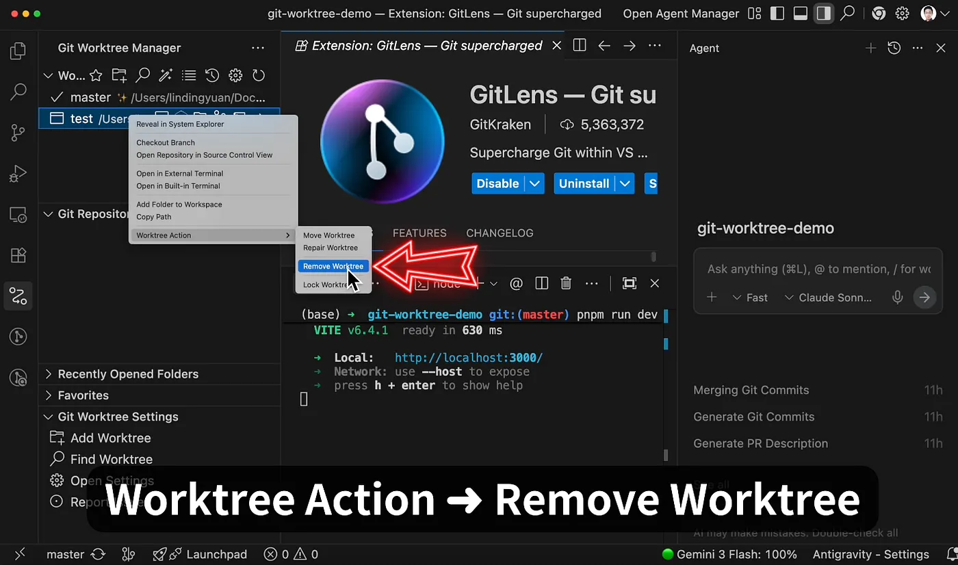Screen dimensions: 958x565
Task: Open the Disable button dropdown arrow
Action: (x=535, y=183)
